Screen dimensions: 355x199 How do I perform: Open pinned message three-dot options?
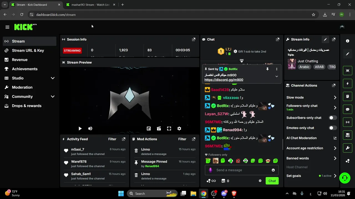(x=277, y=69)
